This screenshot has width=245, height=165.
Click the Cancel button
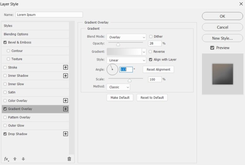point(222,27)
